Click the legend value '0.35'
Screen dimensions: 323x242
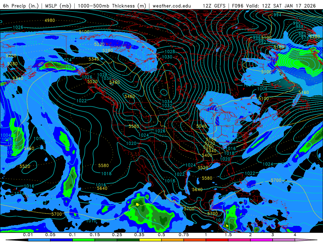pyautogui.click(x=139, y=235)
